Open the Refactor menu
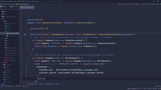 pos(19,1)
